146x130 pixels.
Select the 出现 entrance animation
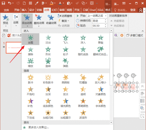point(31,39)
